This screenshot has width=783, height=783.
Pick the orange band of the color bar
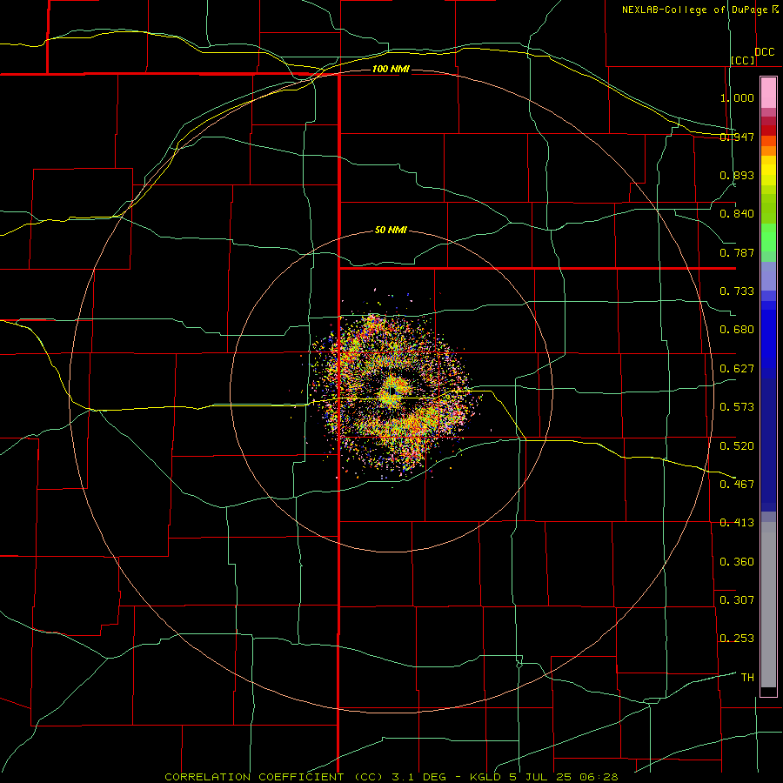pyautogui.click(x=768, y=151)
